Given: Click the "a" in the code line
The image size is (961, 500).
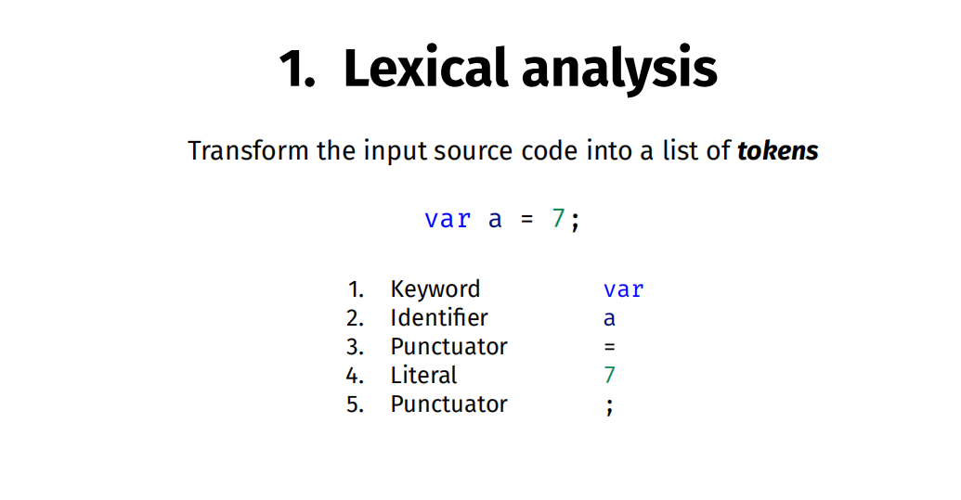Looking at the screenshot, I should [495, 220].
